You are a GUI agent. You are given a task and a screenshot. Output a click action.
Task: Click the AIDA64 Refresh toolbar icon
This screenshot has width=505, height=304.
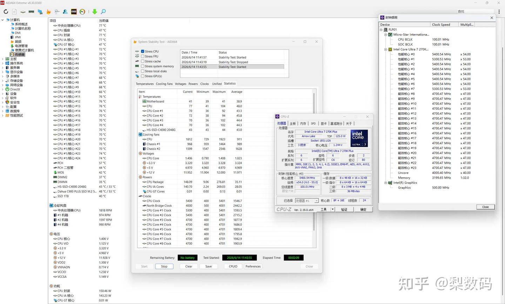(6, 12)
